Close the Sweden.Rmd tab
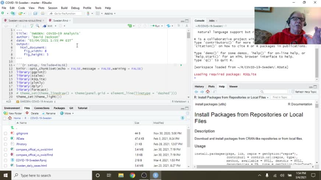The width and height of the screenshot is (321, 180). point(70,21)
